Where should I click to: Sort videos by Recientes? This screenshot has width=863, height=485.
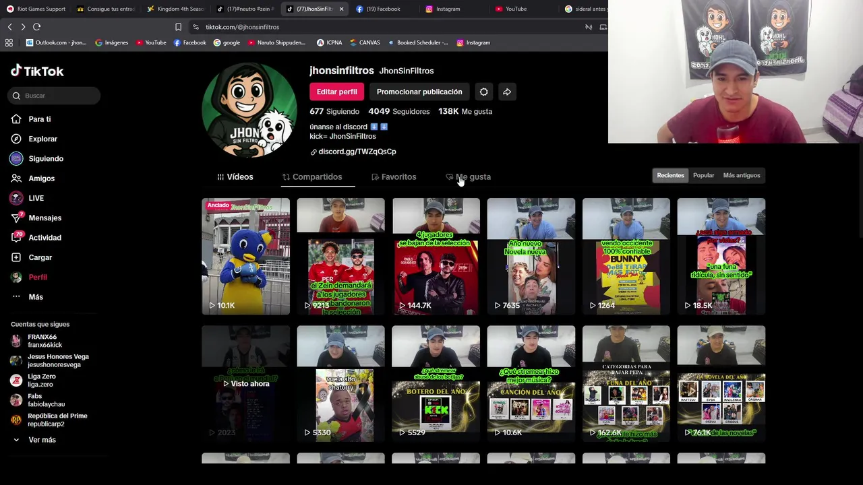pyautogui.click(x=670, y=175)
